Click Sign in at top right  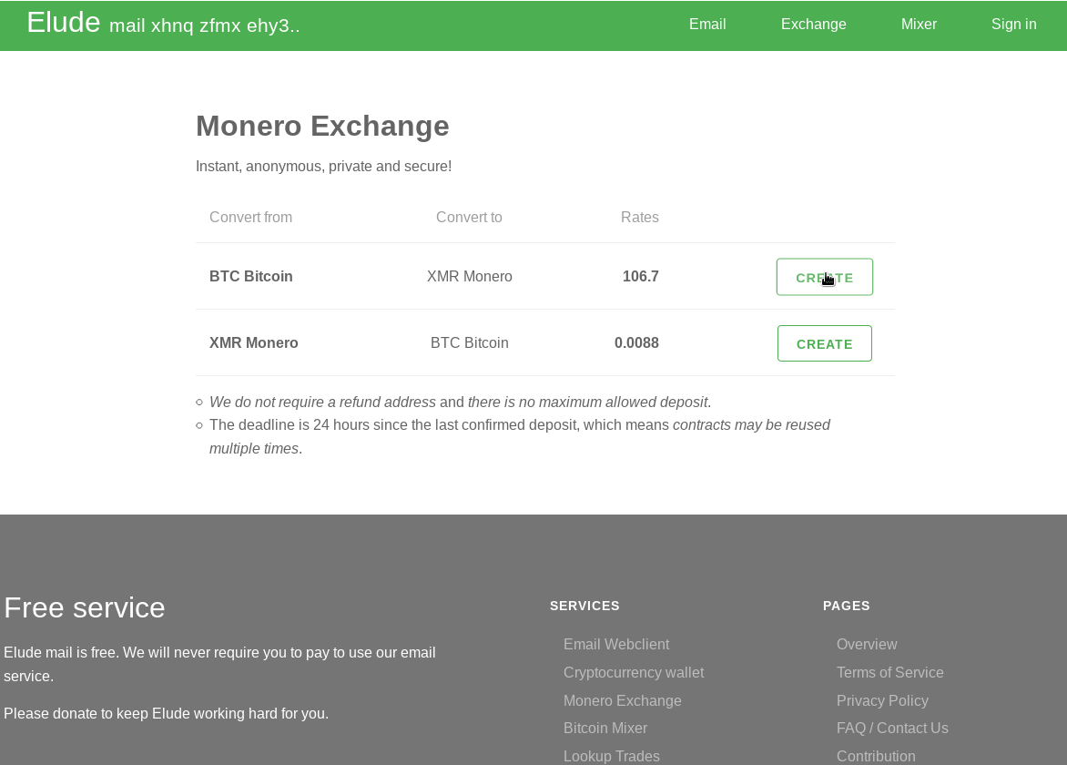point(1013,24)
